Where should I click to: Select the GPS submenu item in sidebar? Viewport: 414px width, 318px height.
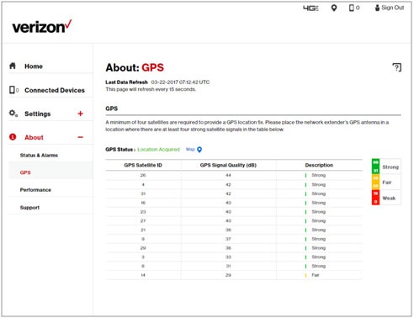click(25, 172)
